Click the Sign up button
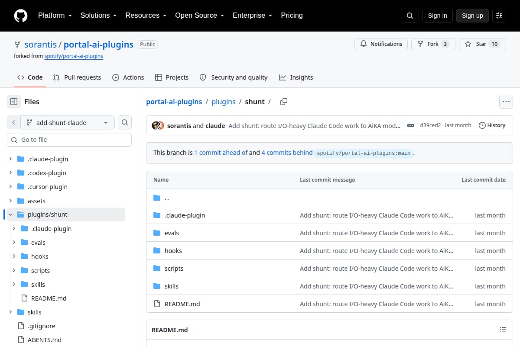 pyautogui.click(x=472, y=16)
